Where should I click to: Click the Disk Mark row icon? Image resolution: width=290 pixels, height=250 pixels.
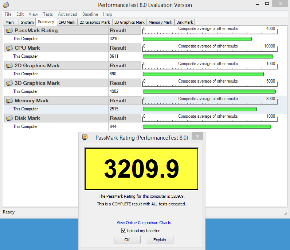[x=9, y=118]
